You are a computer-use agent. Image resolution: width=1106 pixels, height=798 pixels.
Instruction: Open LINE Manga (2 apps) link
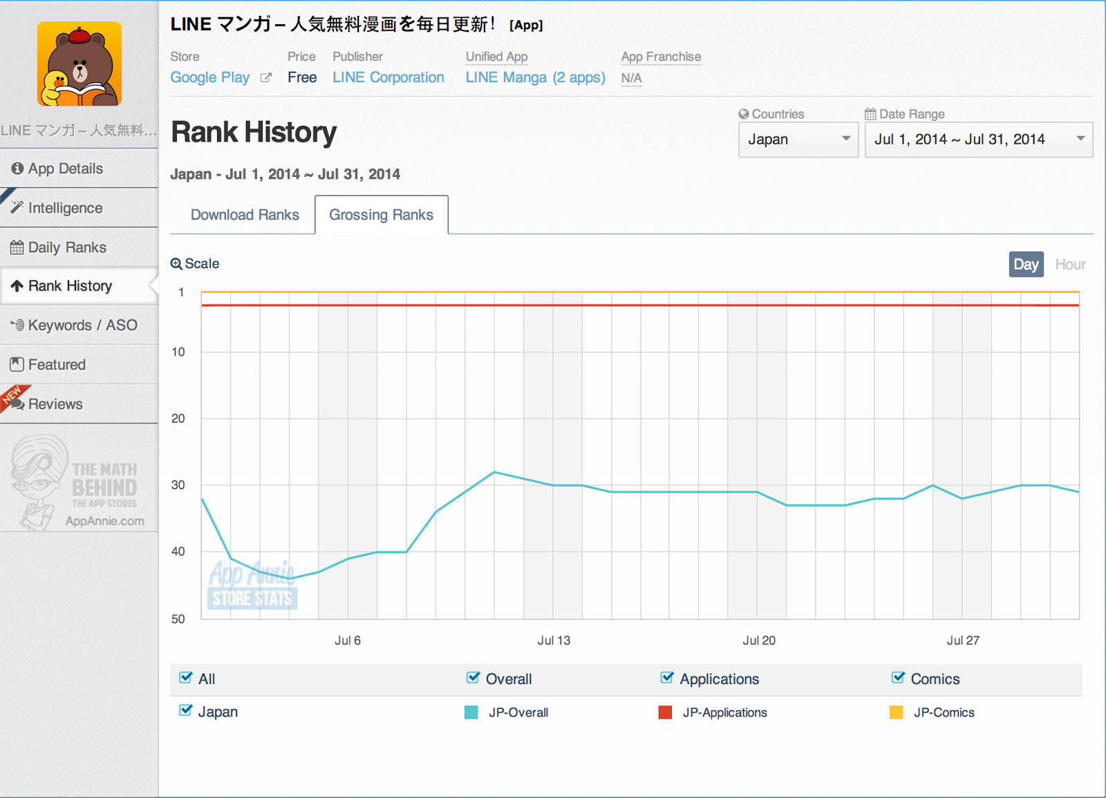pos(535,77)
